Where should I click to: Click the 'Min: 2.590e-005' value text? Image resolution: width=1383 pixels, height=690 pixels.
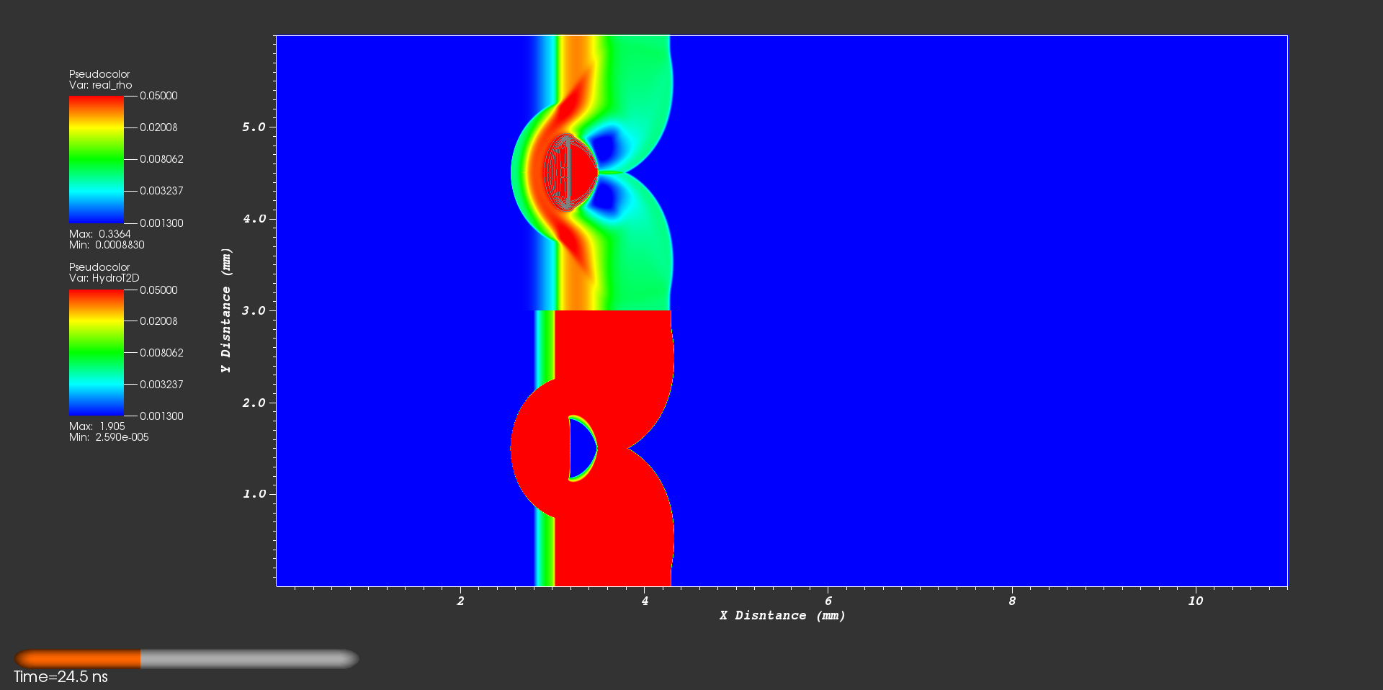(x=109, y=437)
